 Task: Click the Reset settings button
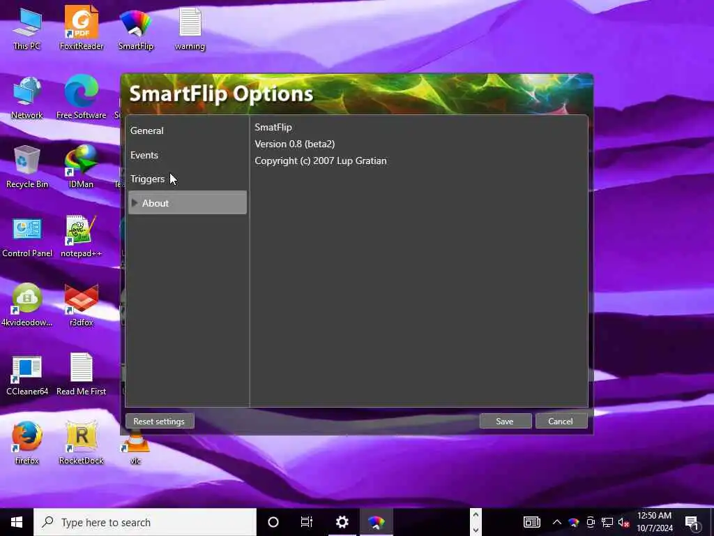160,421
